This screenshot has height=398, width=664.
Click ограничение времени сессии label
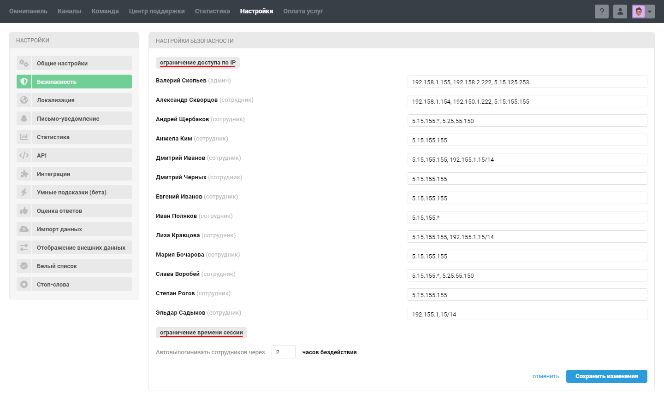(202, 333)
